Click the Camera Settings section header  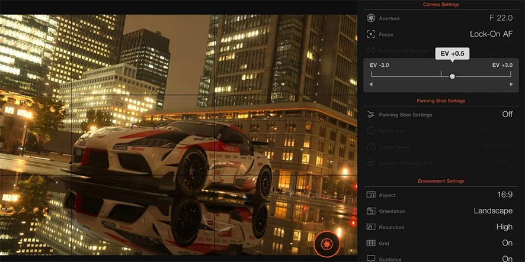(441, 4)
